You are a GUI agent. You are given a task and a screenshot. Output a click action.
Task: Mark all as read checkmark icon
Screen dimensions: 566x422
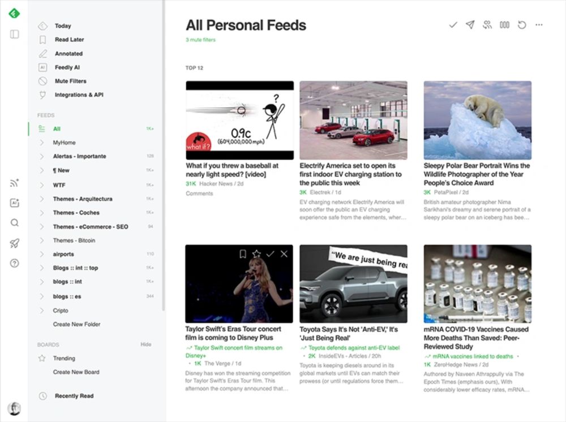click(x=453, y=25)
